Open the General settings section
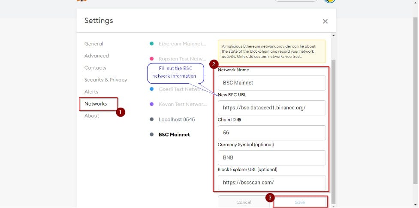Viewport: 419px width, 208px height. 94,44
